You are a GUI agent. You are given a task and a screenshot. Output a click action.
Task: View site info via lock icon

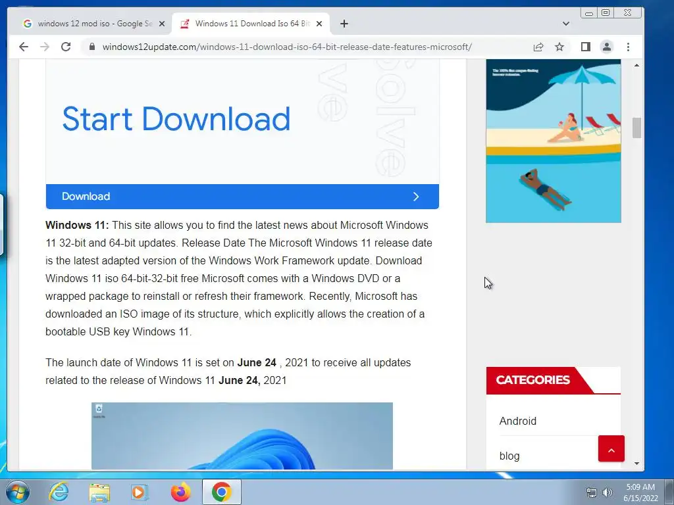point(91,47)
